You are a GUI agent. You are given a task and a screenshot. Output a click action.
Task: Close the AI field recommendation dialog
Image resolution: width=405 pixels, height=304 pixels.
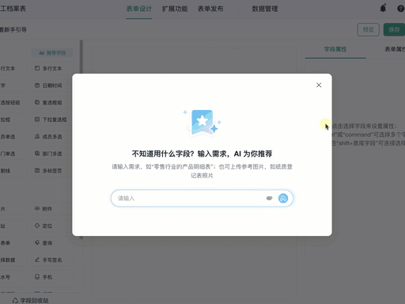[x=319, y=85]
